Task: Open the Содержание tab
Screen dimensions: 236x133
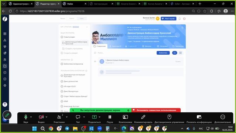Action: click(x=100, y=46)
